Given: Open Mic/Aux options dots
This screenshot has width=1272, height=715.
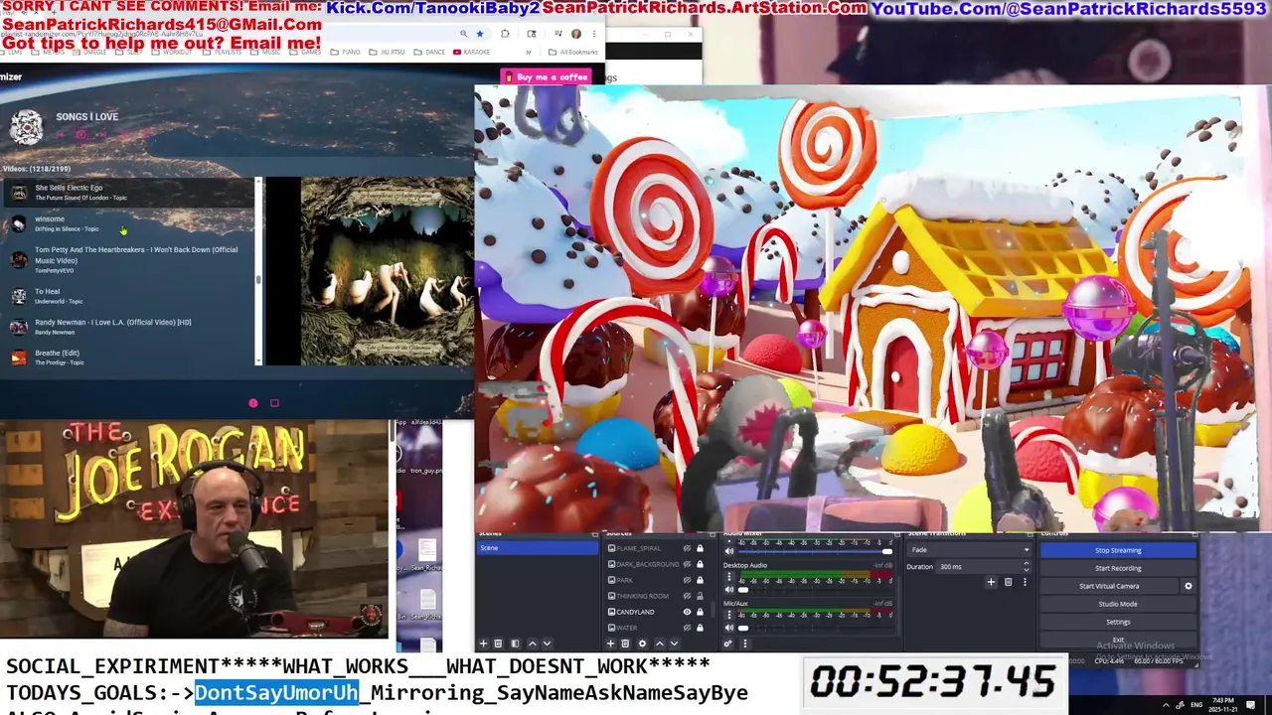Looking at the screenshot, I should [729, 615].
